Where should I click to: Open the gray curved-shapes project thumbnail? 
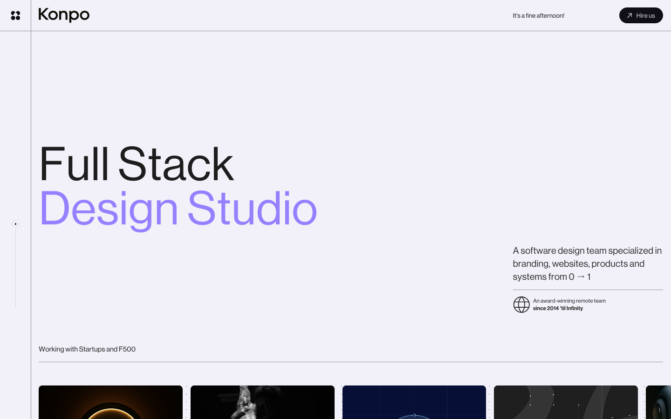(566, 402)
